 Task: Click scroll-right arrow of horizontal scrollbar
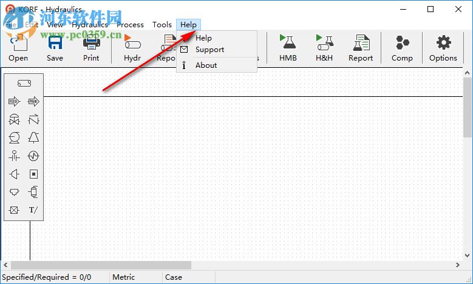click(458, 265)
